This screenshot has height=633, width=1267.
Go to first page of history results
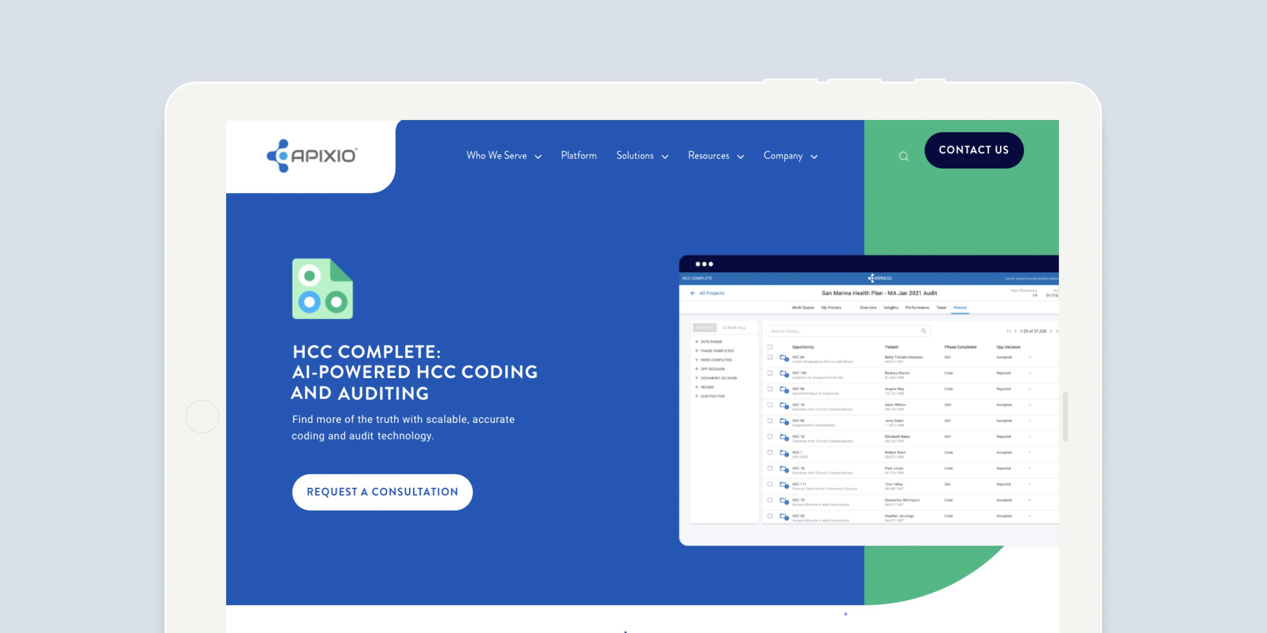point(1009,331)
